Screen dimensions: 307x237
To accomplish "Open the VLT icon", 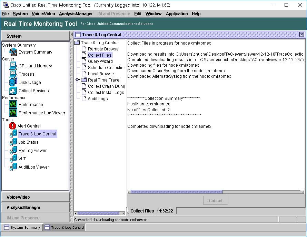I will click(x=13, y=159).
